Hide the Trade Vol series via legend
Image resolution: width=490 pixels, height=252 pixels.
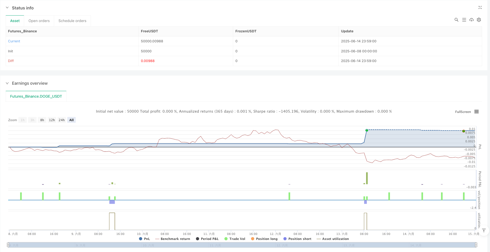(x=235, y=239)
